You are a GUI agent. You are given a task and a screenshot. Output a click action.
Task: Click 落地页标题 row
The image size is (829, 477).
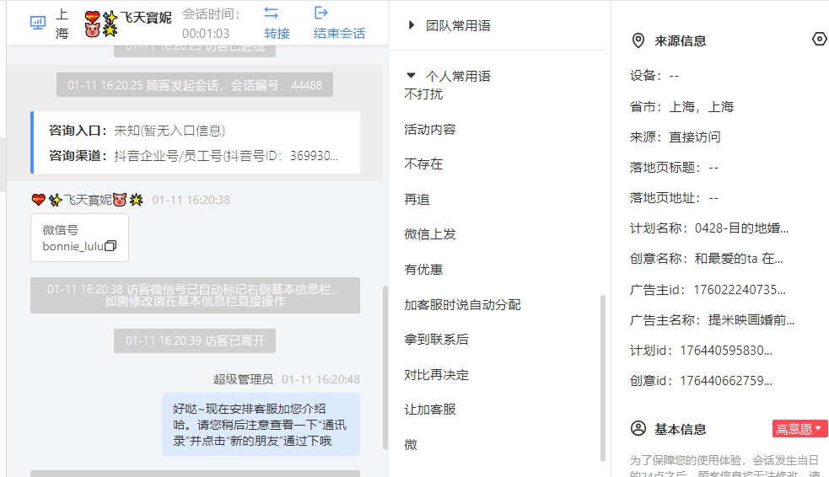(674, 168)
